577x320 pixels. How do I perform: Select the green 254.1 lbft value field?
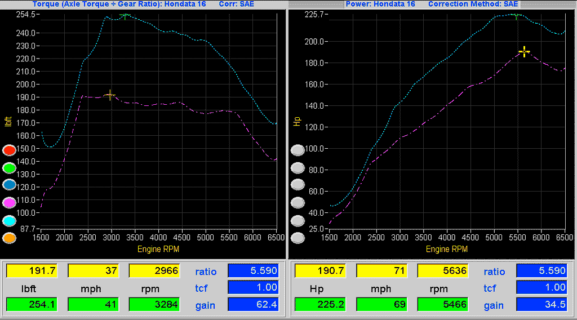(x=32, y=305)
